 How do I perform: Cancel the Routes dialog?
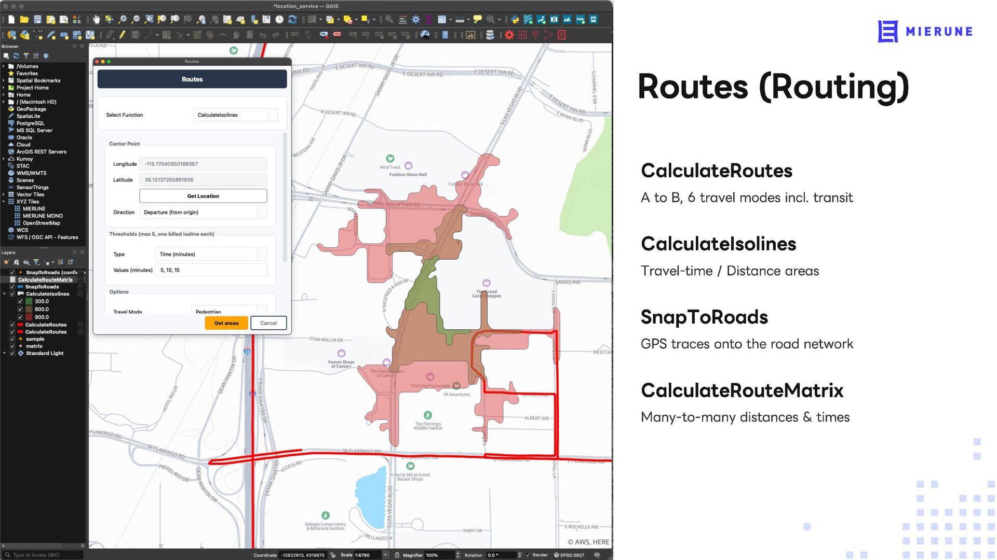point(268,323)
